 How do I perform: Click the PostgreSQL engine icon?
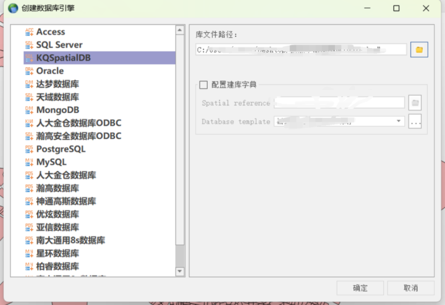click(x=29, y=149)
